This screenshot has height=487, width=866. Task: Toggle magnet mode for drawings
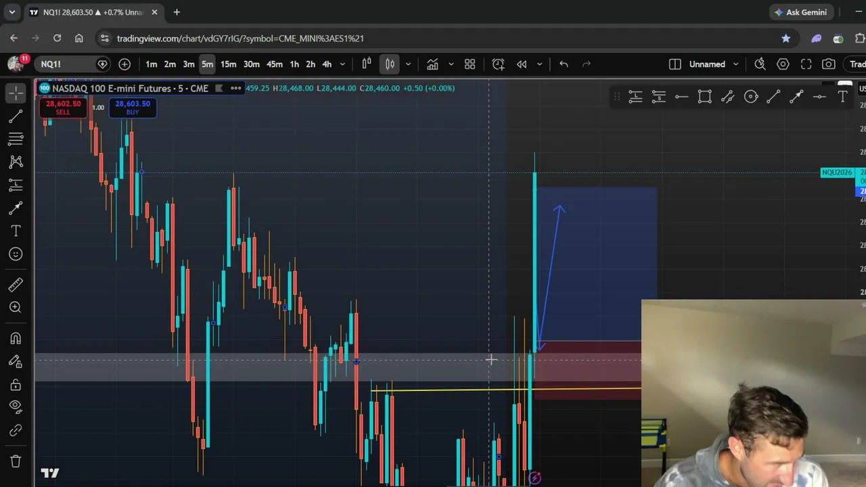[x=16, y=338]
